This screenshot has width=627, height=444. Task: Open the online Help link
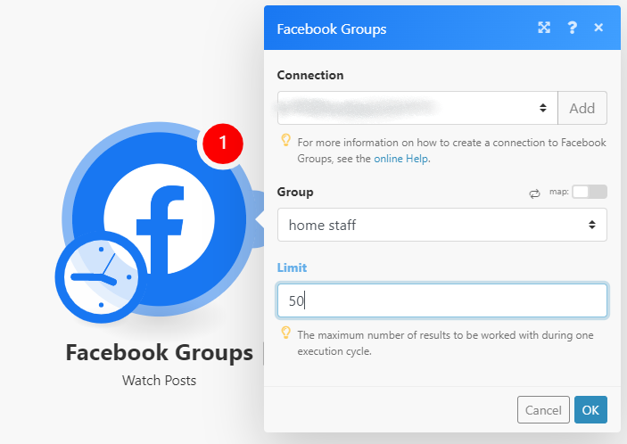[401, 159]
